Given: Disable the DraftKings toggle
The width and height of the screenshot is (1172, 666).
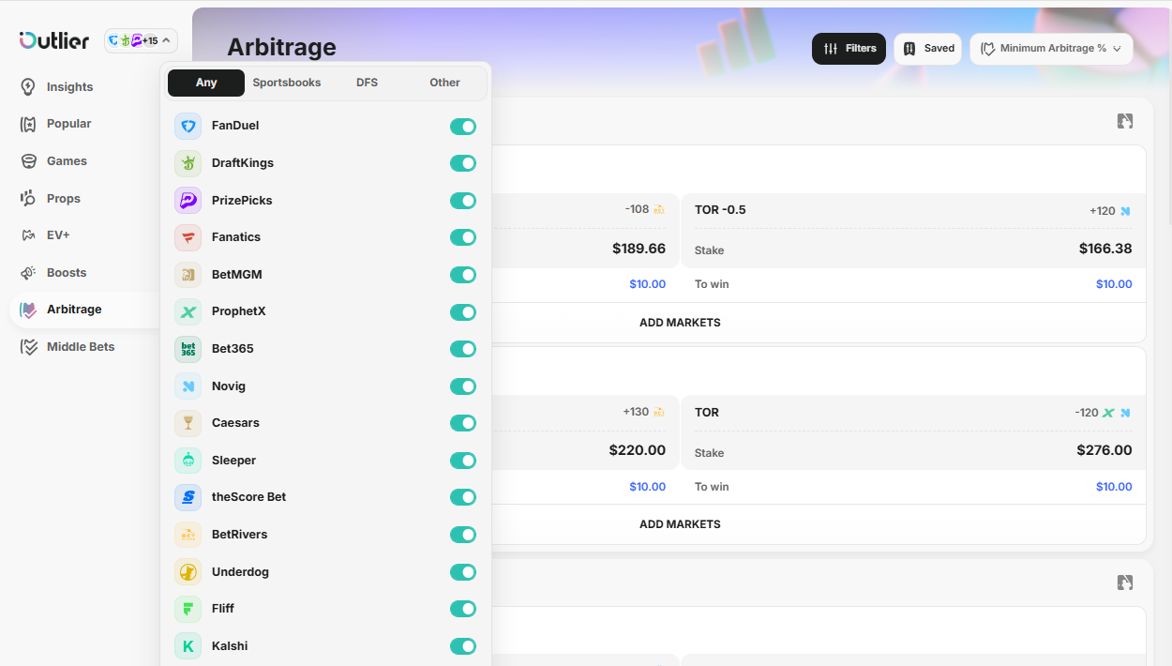Looking at the screenshot, I should tap(463, 163).
